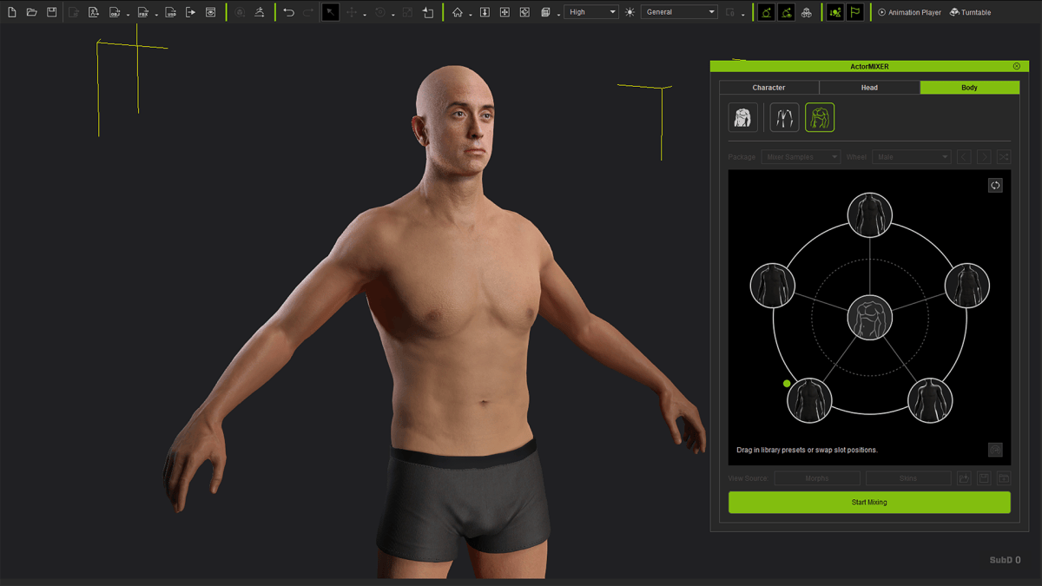Click the reset refresh icon in wheel
The image size is (1042, 586).
pos(995,185)
